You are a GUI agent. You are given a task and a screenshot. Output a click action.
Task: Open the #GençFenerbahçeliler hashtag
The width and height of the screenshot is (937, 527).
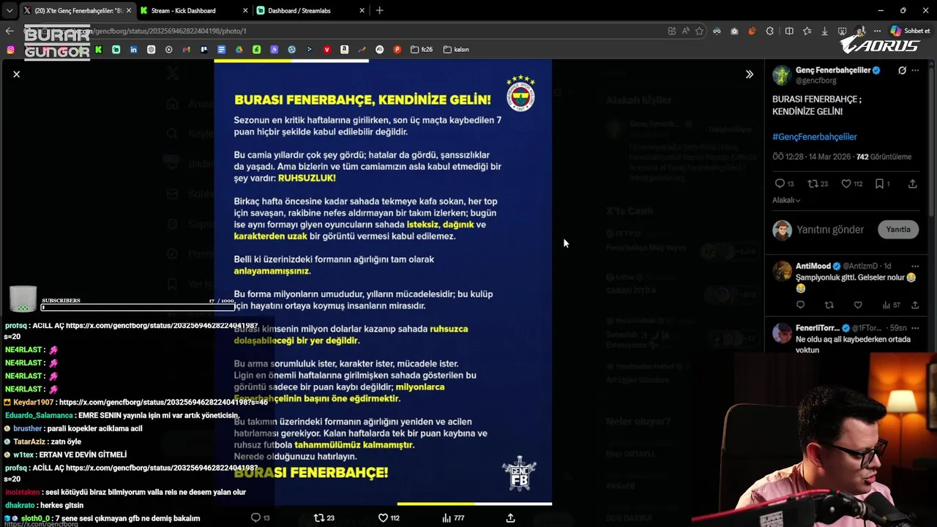point(814,137)
